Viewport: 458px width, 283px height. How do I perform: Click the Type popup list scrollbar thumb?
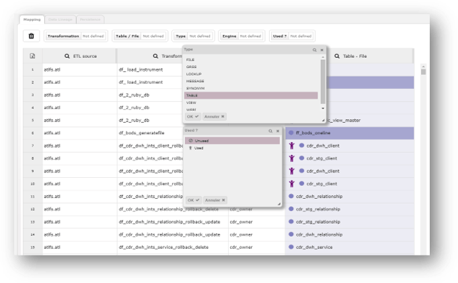coord(323,82)
